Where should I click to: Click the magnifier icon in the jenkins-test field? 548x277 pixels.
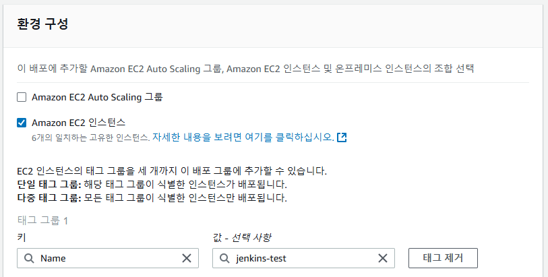point(224,258)
